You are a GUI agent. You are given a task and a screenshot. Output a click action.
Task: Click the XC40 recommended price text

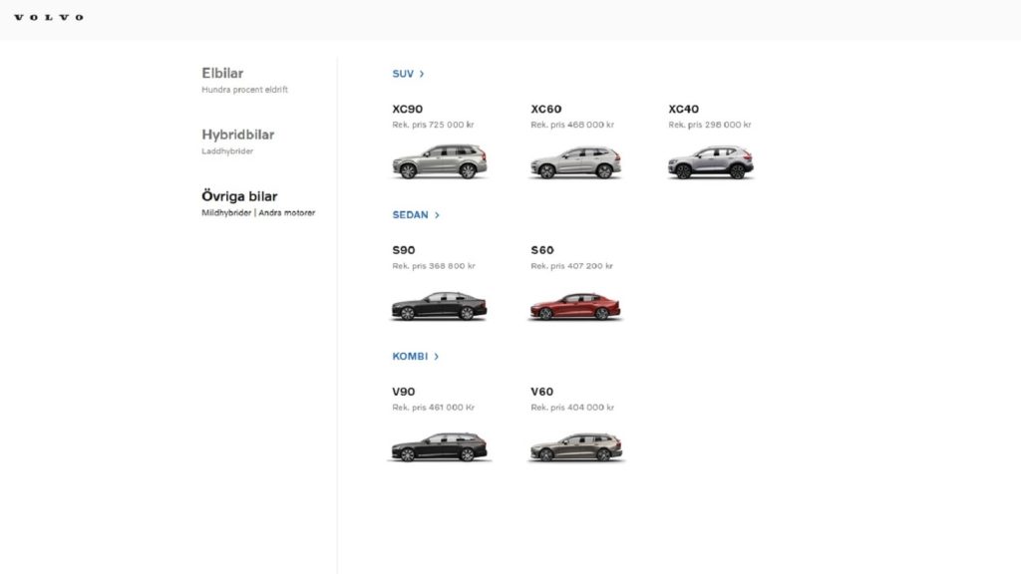tap(709, 125)
